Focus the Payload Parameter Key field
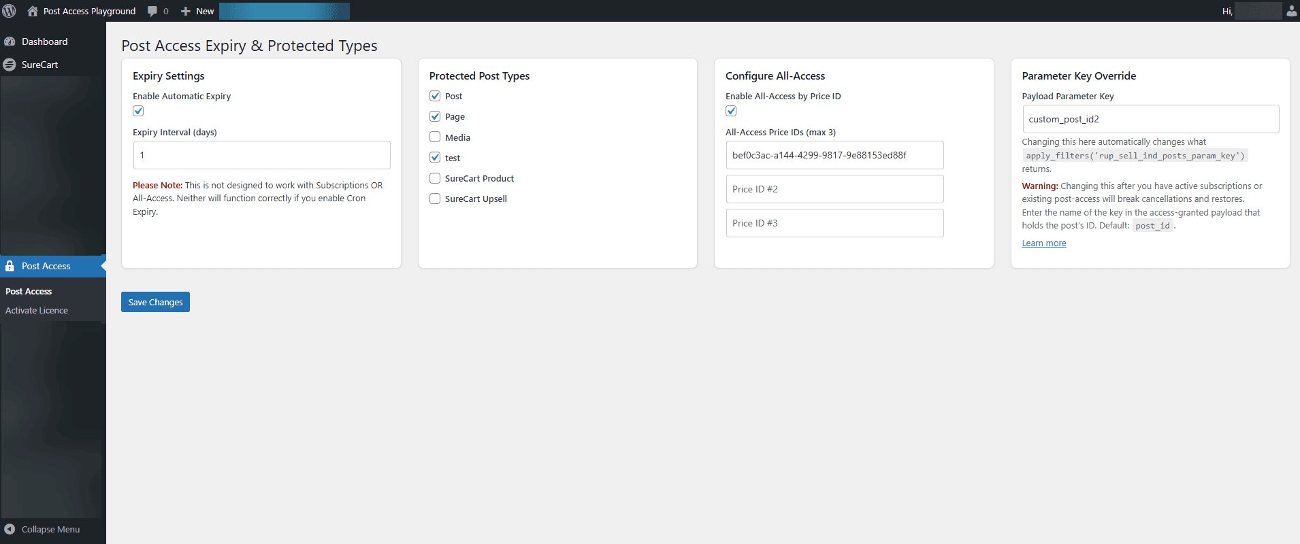1300x544 pixels. point(1151,119)
